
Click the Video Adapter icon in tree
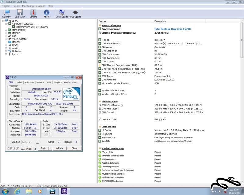(x=10, y=39)
